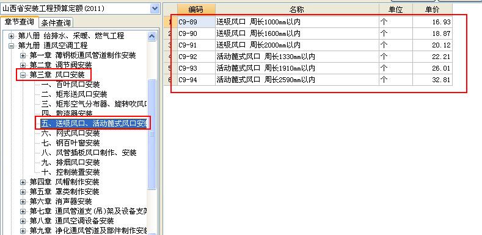
Task: Click 活动篦式风口 周长2590mm以内 name cell
Action: click(x=297, y=80)
